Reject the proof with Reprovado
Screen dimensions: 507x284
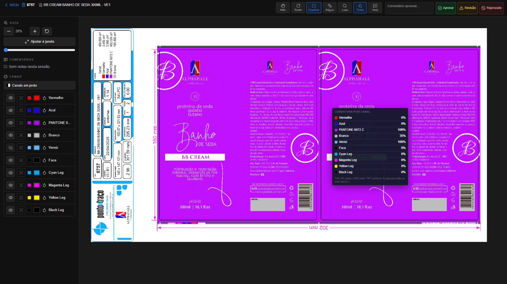(x=491, y=8)
